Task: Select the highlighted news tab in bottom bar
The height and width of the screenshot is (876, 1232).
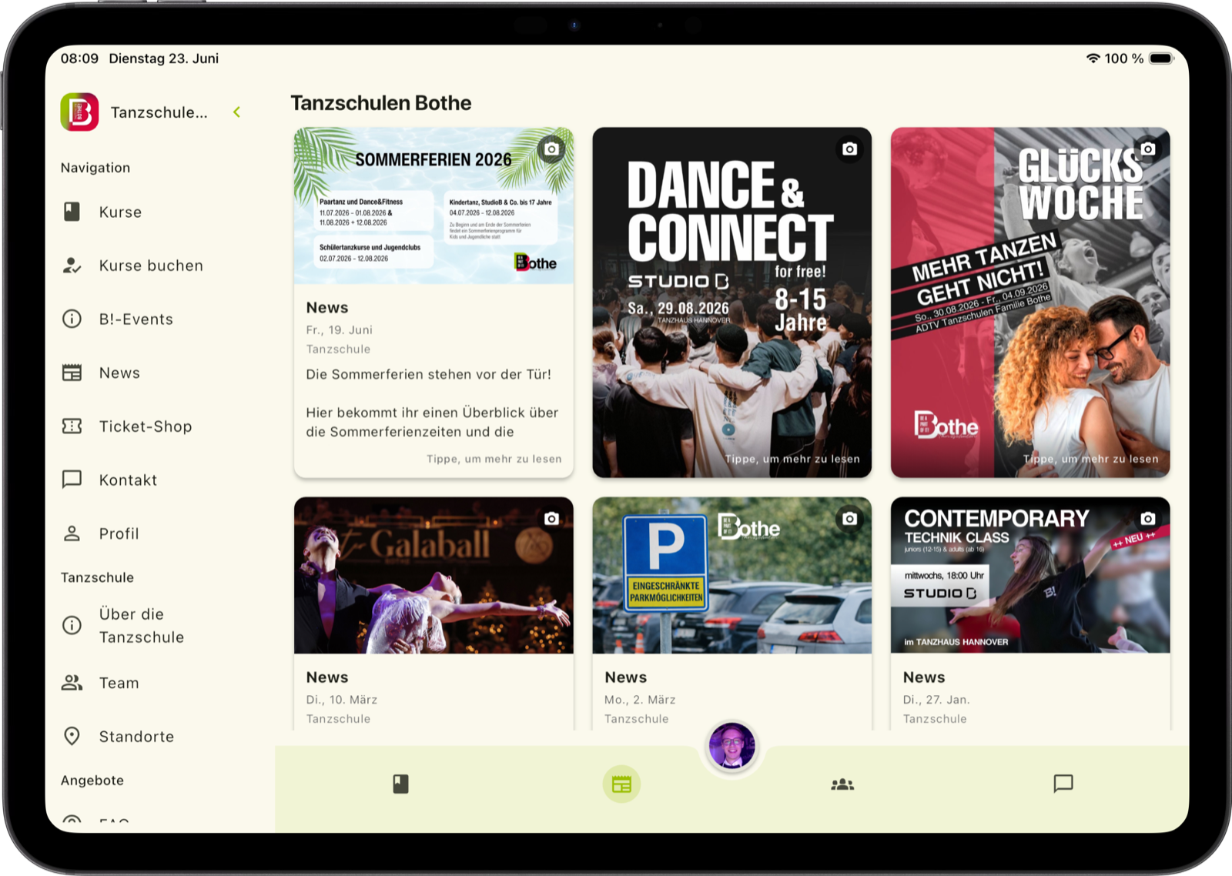Action: click(621, 784)
